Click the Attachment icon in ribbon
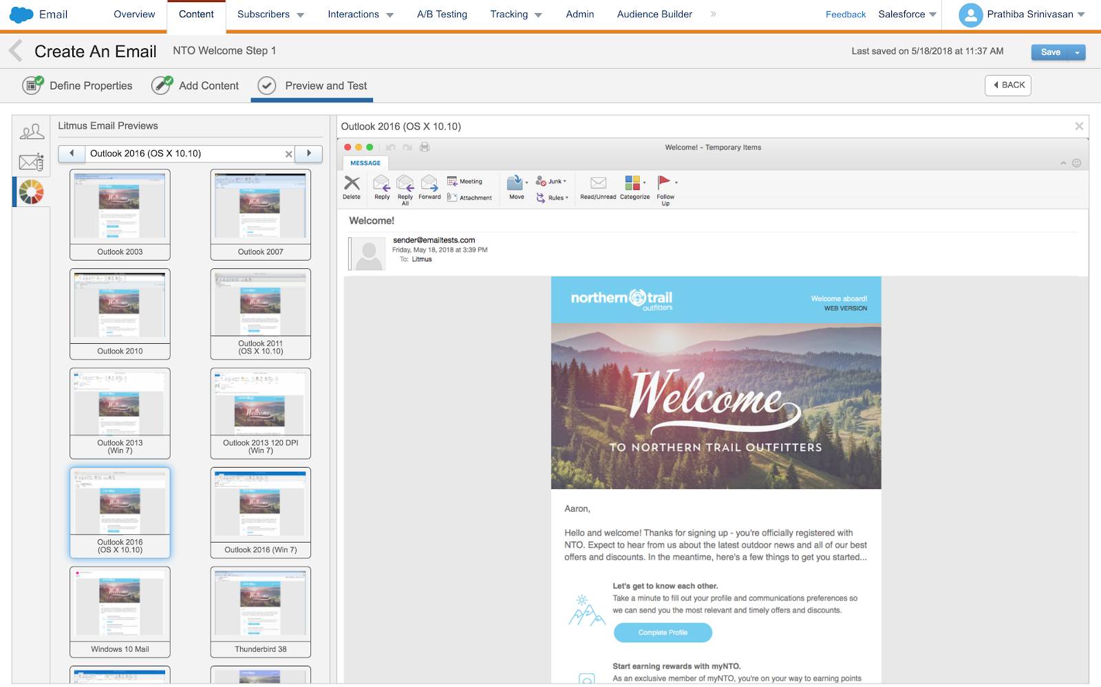Screen dimensions: 1101x687 tap(452, 197)
